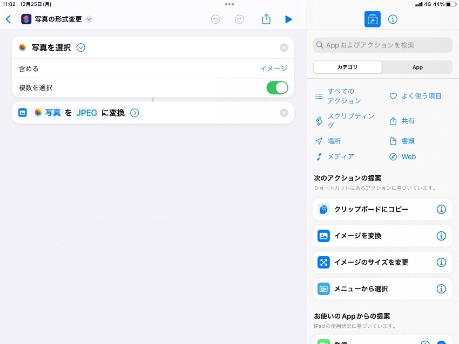
Task: Switch to the App tab
Action: (417, 67)
